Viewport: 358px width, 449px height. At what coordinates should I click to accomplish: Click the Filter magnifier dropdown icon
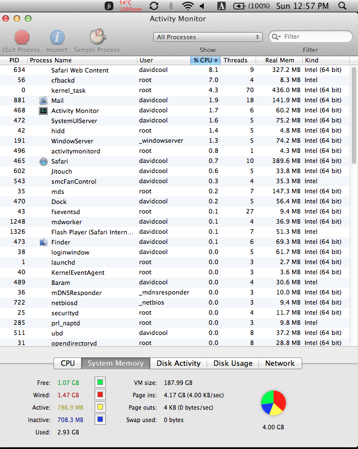coord(276,37)
